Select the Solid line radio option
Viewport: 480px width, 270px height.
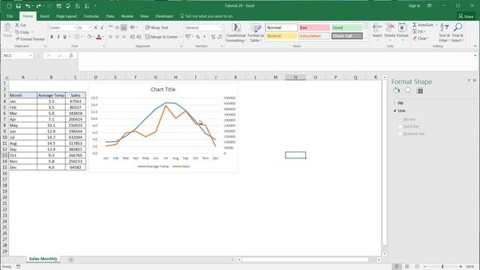[x=400, y=127]
